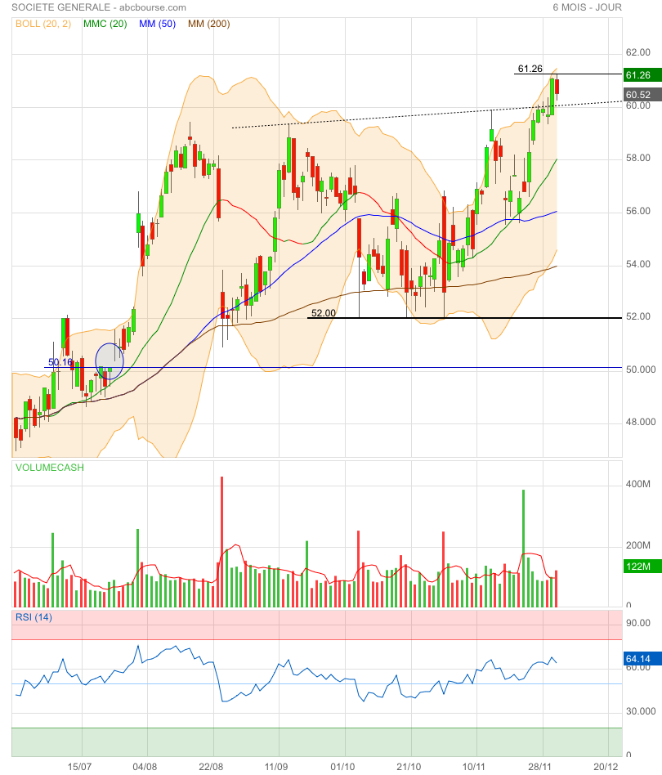This screenshot has width=662, height=775.
Task: Click the 58.00 price axis label
Action: click(x=637, y=158)
